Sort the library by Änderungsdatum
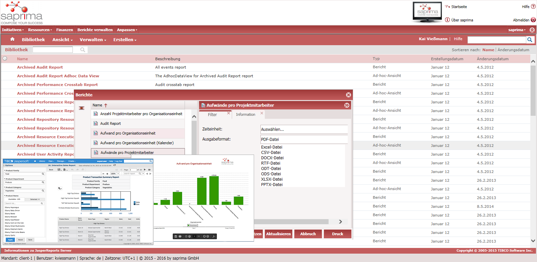This screenshot has height=262, width=537. click(x=513, y=50)
